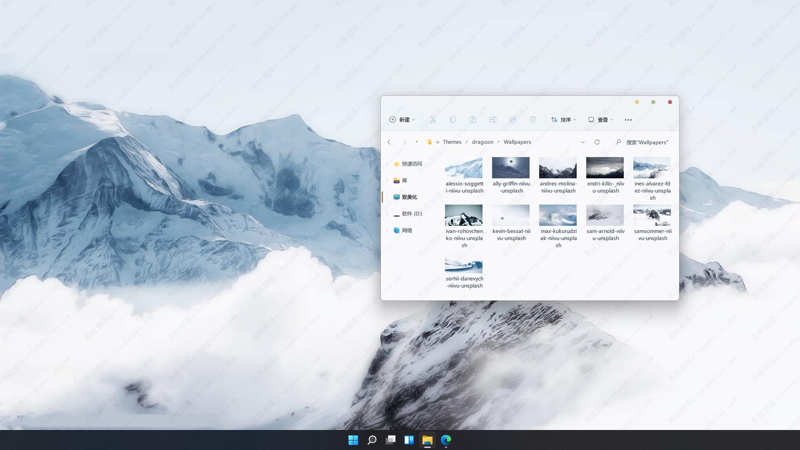Viewport: 800px width, 450px height.
Task: Click the Cut scissors icon
Action: 433,120
